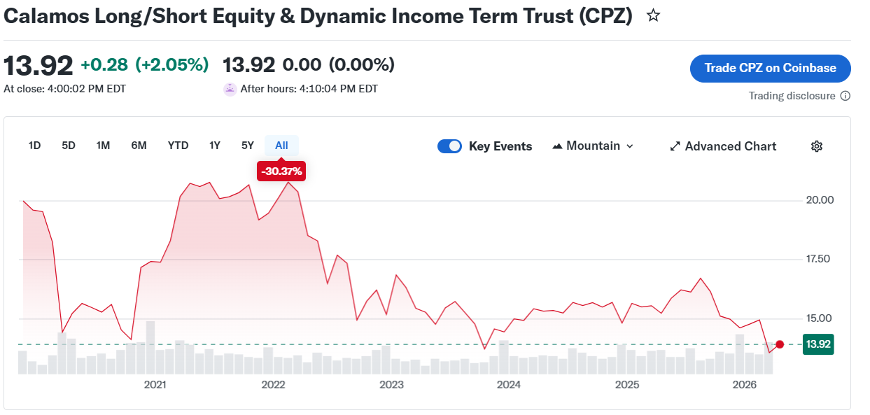Switch to 1M range
870x415 pixels.
click(103, 146)
